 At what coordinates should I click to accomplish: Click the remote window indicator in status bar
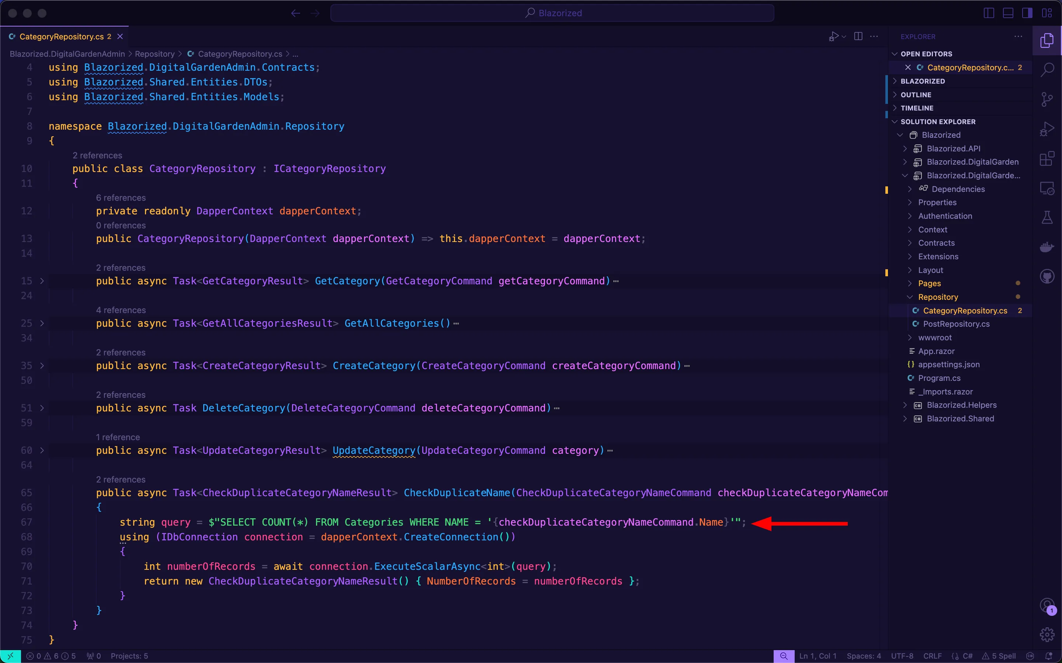tap(10, 656)
